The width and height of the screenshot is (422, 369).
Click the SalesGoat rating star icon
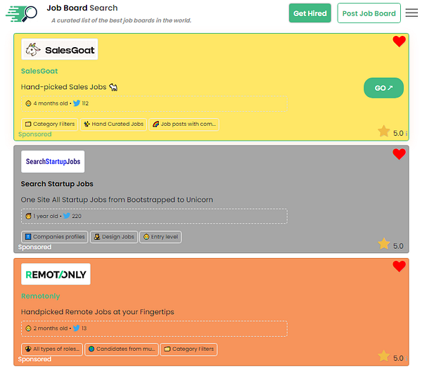tap(384, 131)
